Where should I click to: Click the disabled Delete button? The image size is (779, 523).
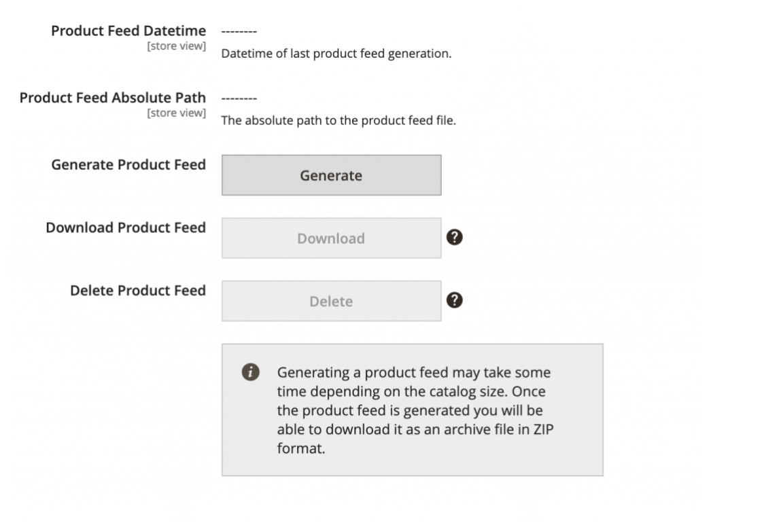331,301
